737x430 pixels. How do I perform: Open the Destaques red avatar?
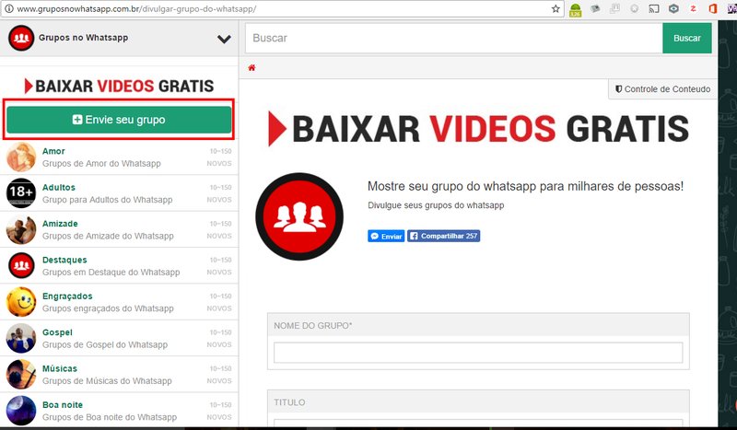pyautogui.click(x=21, y=265)
